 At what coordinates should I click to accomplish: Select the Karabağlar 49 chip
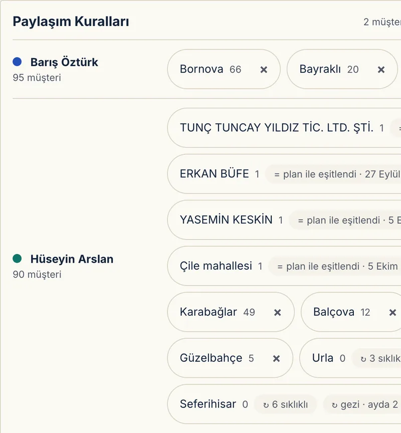(x=231, y=312)
